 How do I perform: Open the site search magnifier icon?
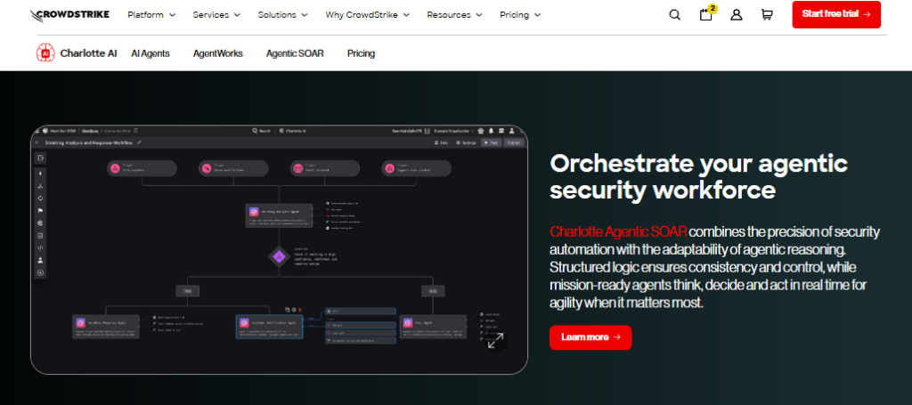point(675,15)
